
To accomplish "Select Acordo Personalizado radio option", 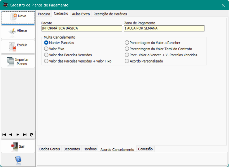I will [x=127, y=61].
